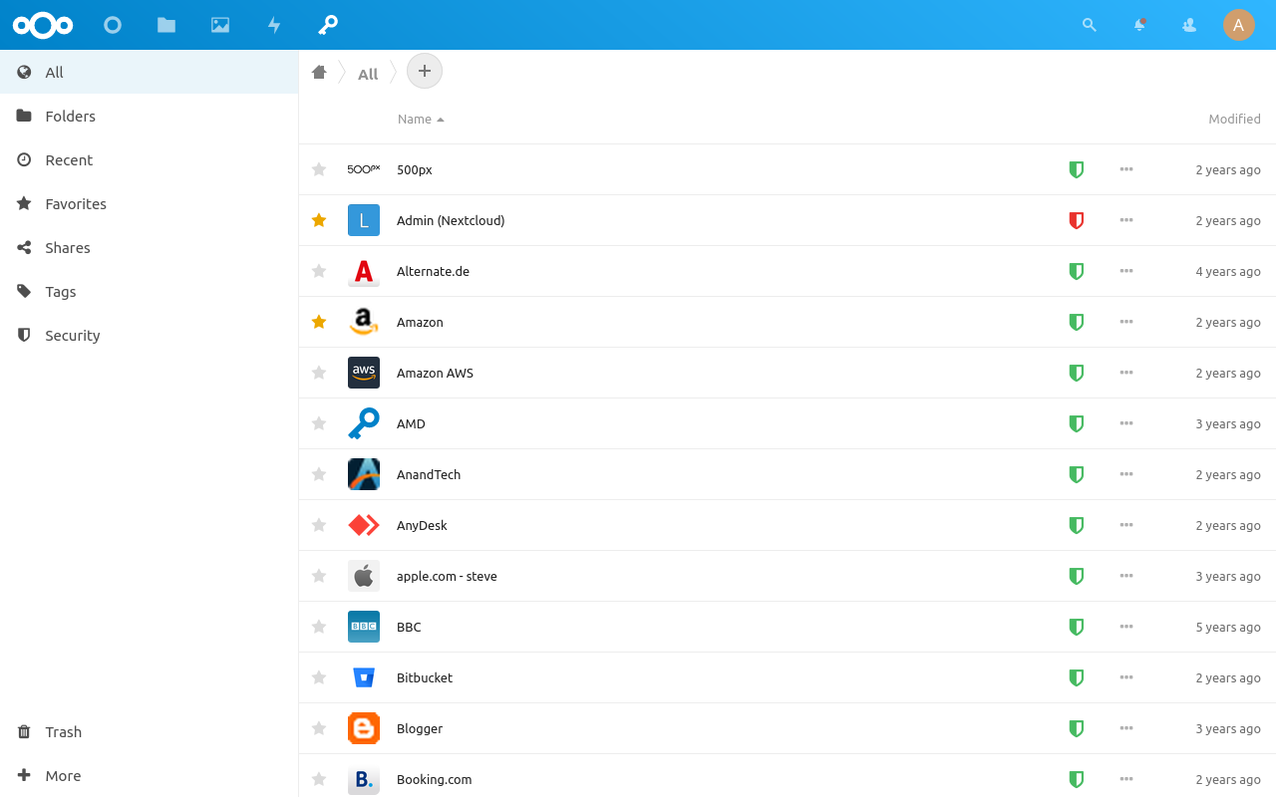Open the Booking.com password entry
The image size is (1276, 797).
(788, 777)
